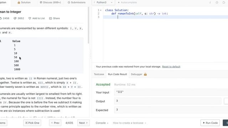Open How to create a testcase dropdown
Image resolution: width=228 pixels, height=128 pixels.
pos(129,123)
